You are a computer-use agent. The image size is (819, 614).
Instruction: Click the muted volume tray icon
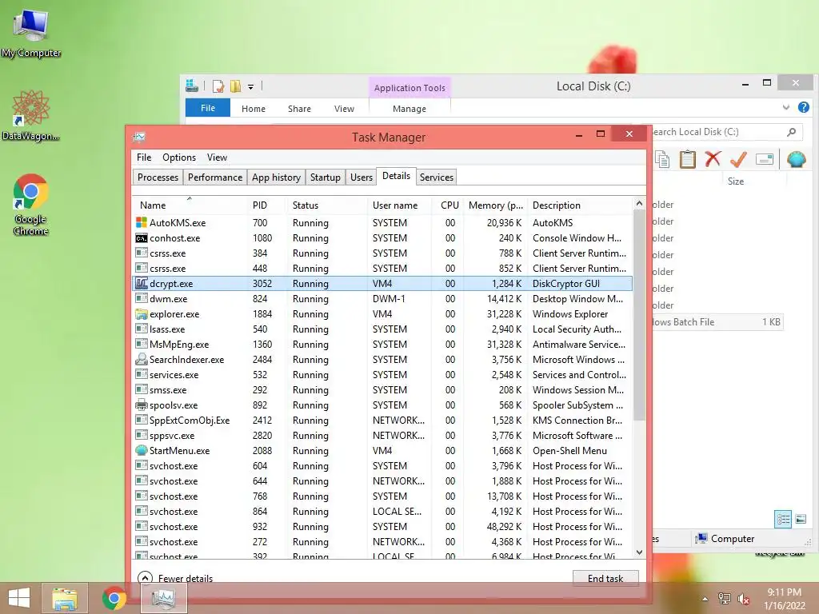coord(744,599)
